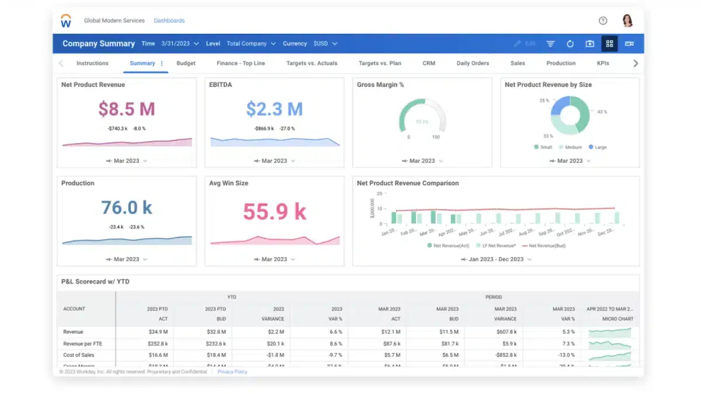Click the Revenue row micro chart
This screenshot has width=701, height=394.
coord(610,332)
